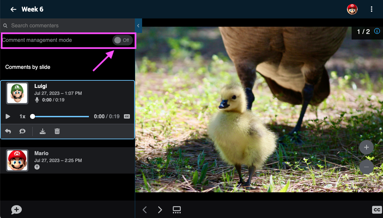Zoom in on the slide image

coord(366,148)
